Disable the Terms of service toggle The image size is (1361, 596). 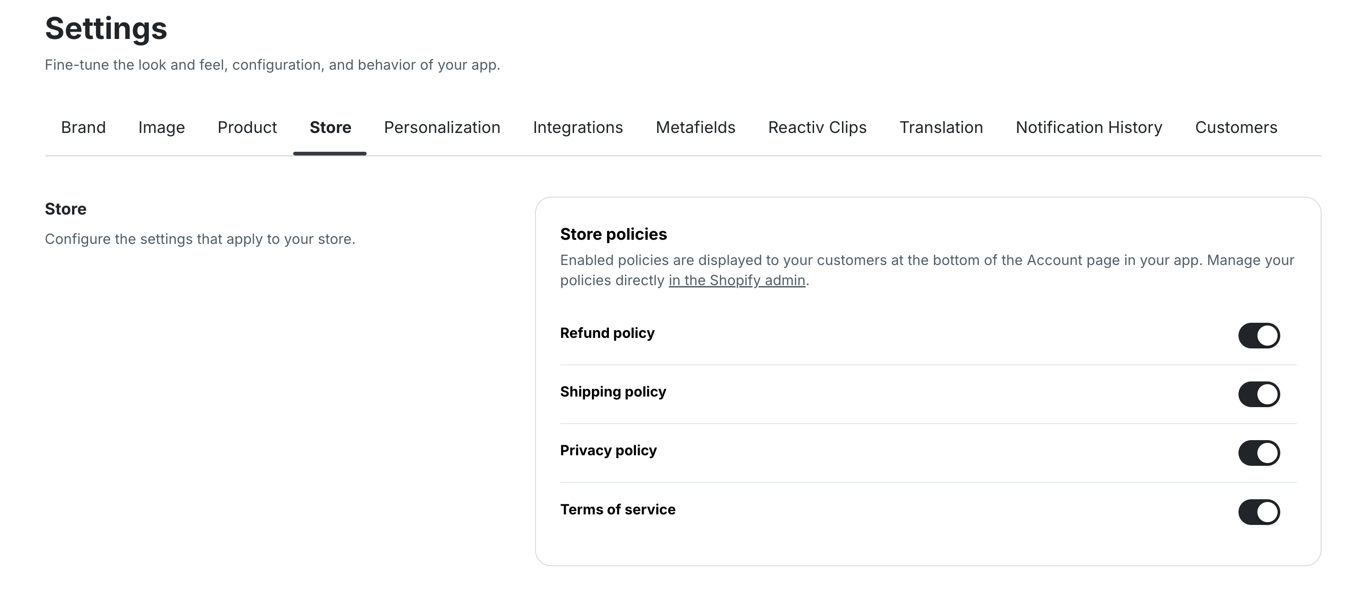(1259, 512)
